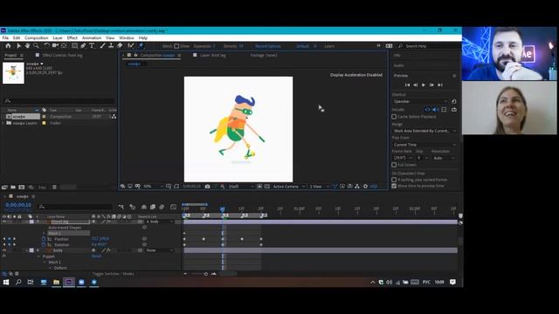Check the Show mesh checkbox in toolbar
Image resolution: width=559 pixels, height=314 pixels.
coord(176,46)
